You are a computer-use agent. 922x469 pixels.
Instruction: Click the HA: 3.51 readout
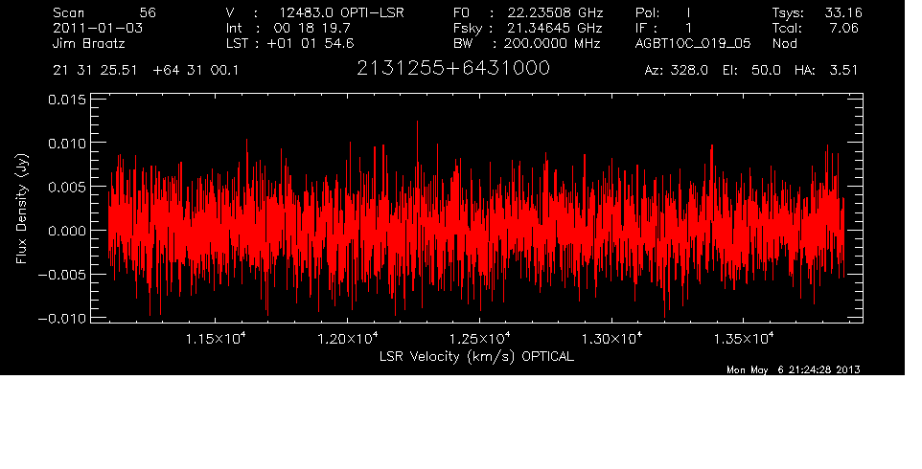click(826, 71)
